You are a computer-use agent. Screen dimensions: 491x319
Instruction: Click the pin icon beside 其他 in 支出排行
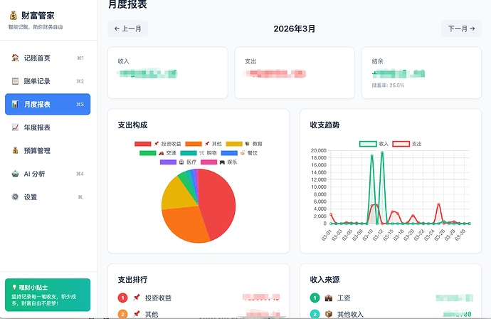tap(137, 314)
